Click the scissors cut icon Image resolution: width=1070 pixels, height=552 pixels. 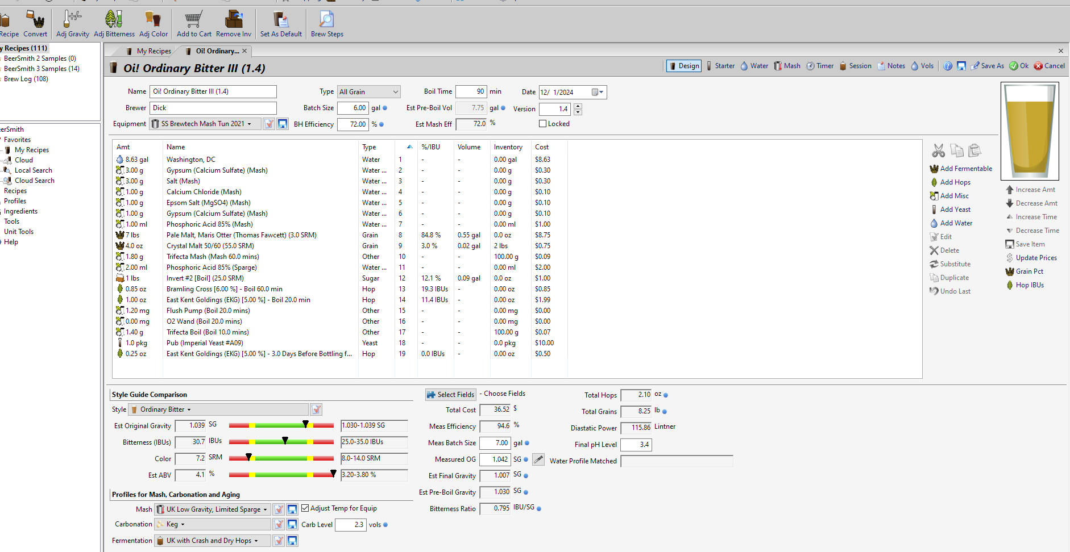[938, 150]
